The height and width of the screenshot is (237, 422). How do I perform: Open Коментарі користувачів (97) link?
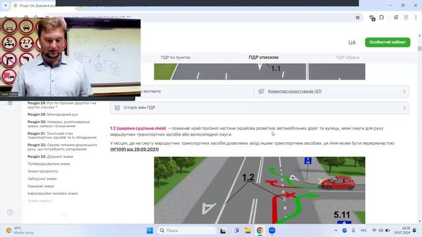pyautogui.click(x=295, y=92)
